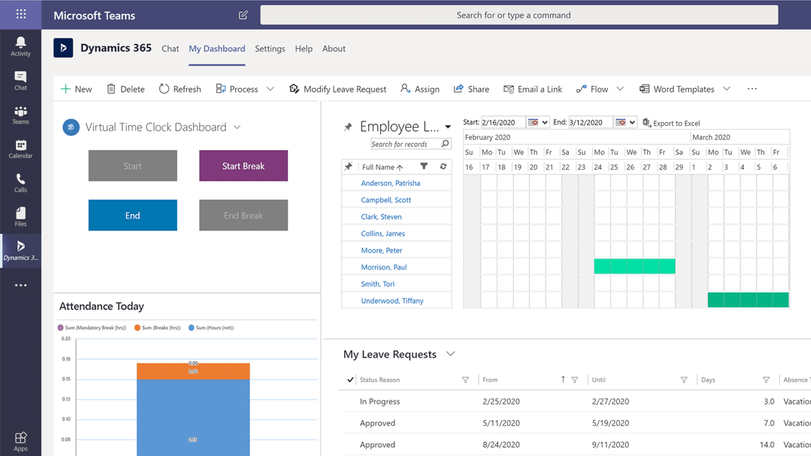The image size is (811, 456).
Task: Open command bar overflow ellipsis
Action: click(752, 89)
